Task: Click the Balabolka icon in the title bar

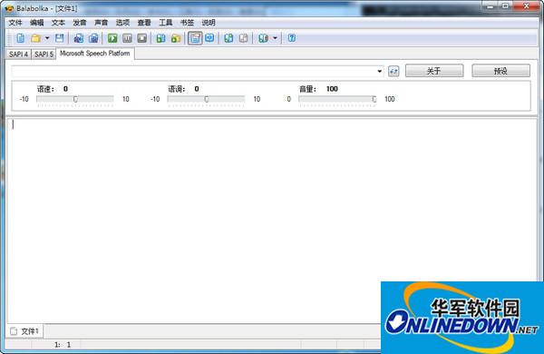Action: (9, 8)
